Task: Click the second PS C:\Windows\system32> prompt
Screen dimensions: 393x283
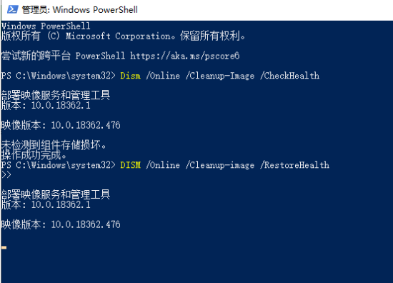Action: click(58, 165)
